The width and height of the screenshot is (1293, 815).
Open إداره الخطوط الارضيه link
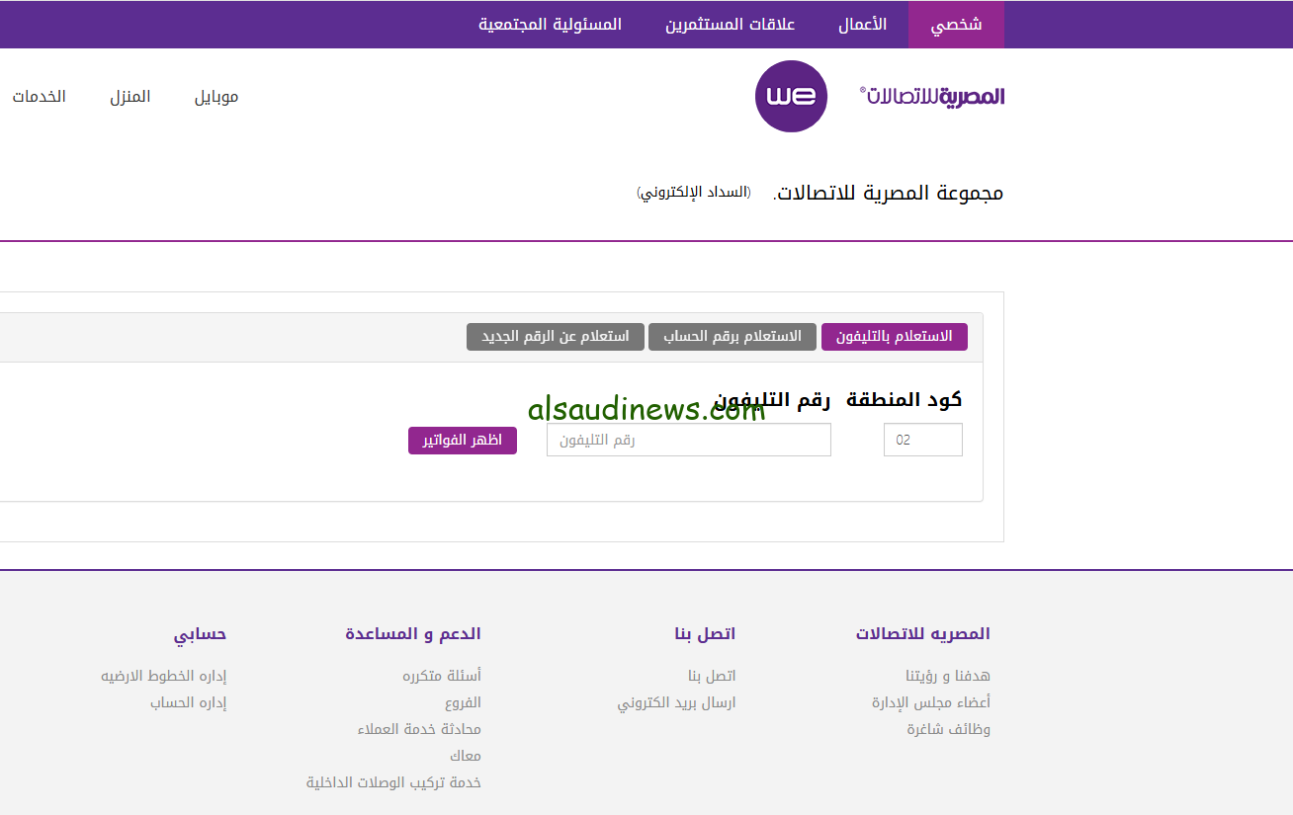click(x=164, y=676)
